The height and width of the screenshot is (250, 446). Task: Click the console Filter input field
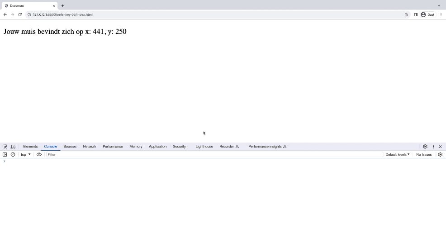coord(213,154)
